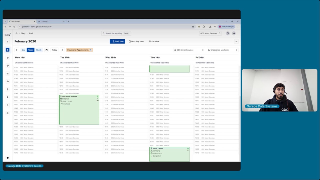Click the document icon on the Smith, Callum appointment
320x180 pixels.
[x=188, y=148]
